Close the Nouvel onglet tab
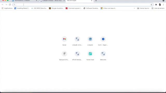This screenshot has width=166, height=93. pyautogui.click(x=92, y=1)
